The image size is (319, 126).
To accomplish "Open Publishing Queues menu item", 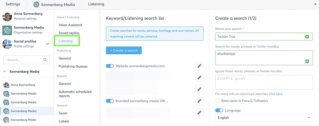I will pyautogui.click(x=73, y=66).
